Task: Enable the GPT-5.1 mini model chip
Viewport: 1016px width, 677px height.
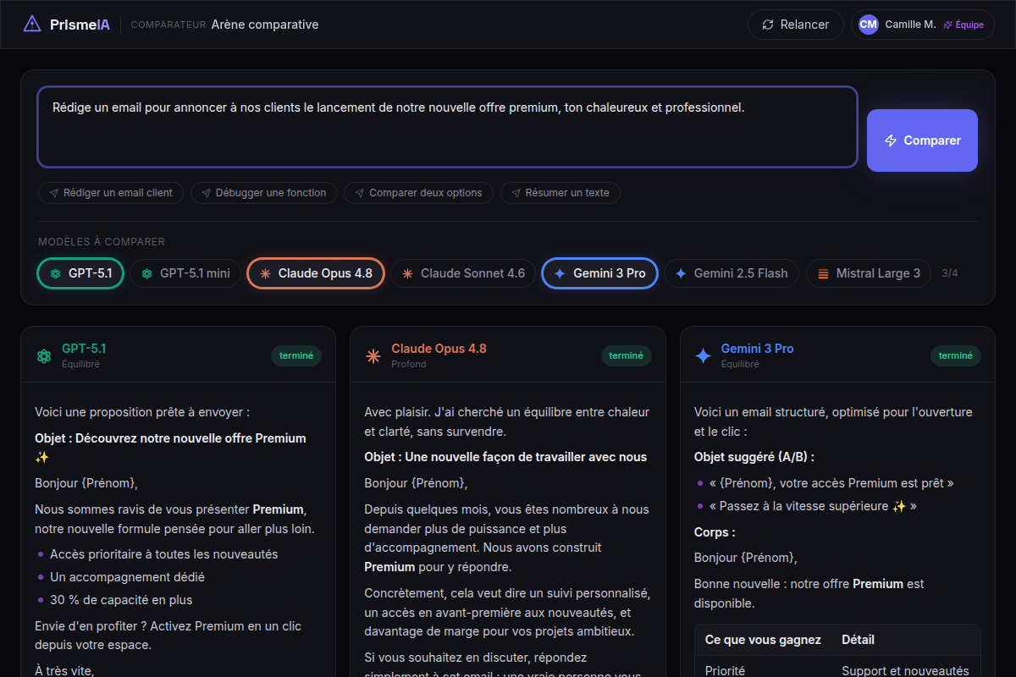Action: point(185,273)
